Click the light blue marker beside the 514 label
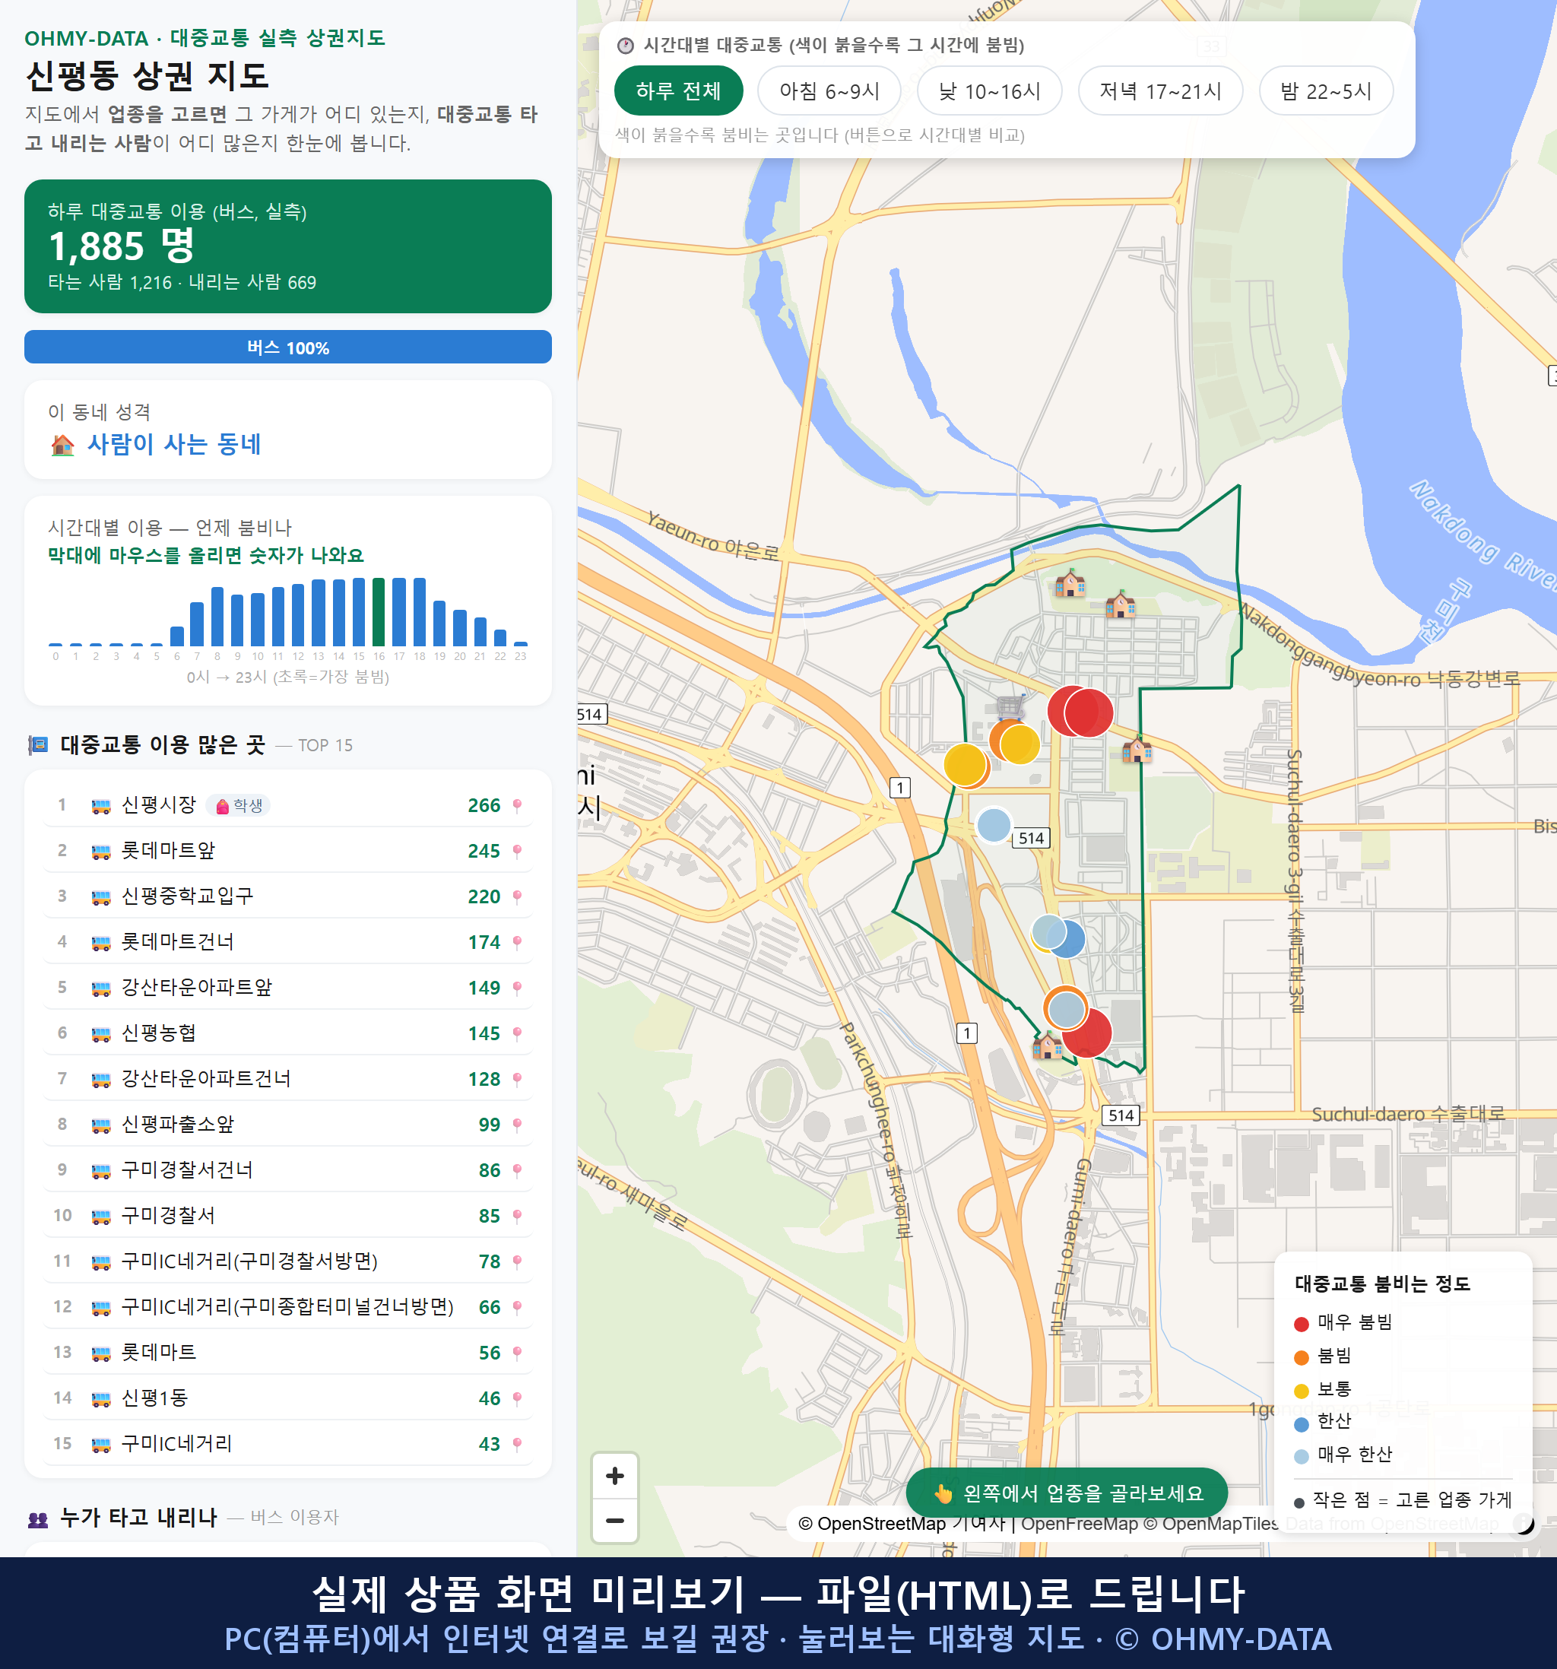Image resolution: width=1557 pixels, height=1669 pixels. (x=994, y=824)
